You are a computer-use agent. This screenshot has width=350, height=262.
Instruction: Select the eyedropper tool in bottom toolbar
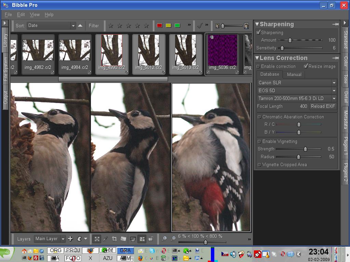(105, 239)
